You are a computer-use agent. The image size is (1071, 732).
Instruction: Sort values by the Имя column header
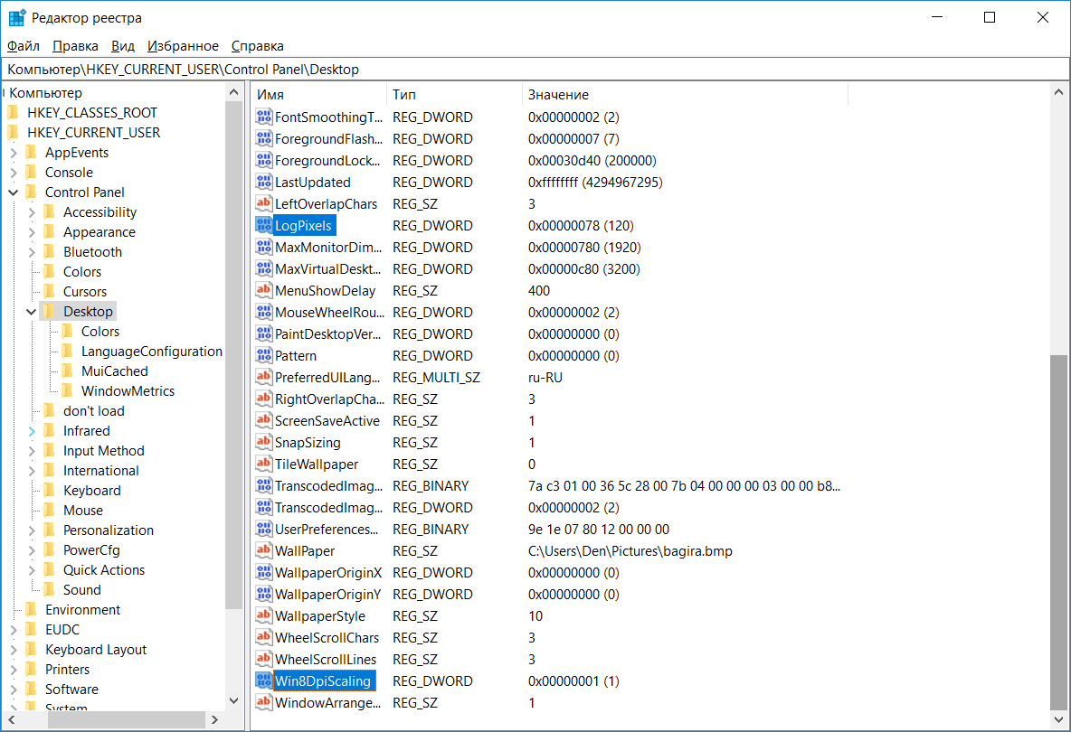click(319, 94)
